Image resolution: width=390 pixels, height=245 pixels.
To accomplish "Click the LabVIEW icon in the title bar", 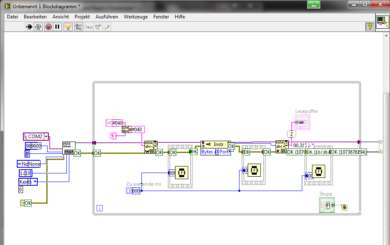I will [7, 6].
